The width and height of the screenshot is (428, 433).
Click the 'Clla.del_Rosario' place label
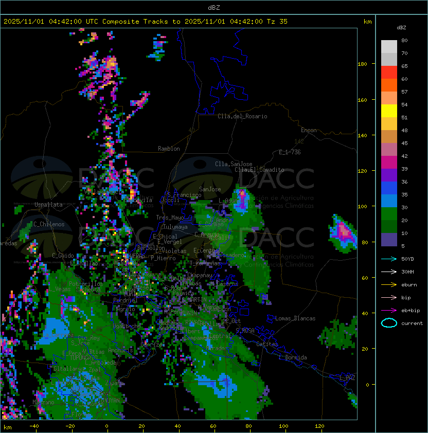[242, 116]
